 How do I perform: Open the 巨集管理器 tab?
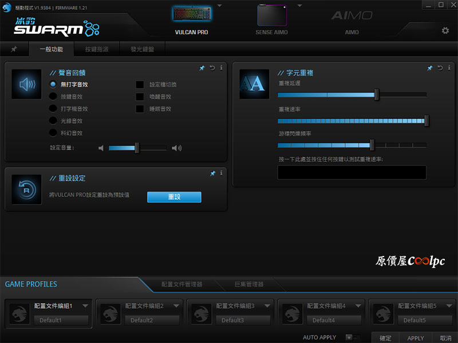(249, 284)
